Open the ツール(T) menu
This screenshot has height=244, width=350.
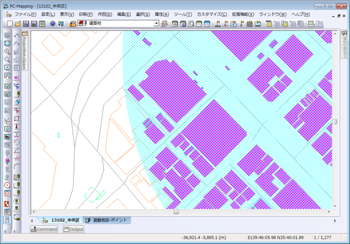point(183,15)
